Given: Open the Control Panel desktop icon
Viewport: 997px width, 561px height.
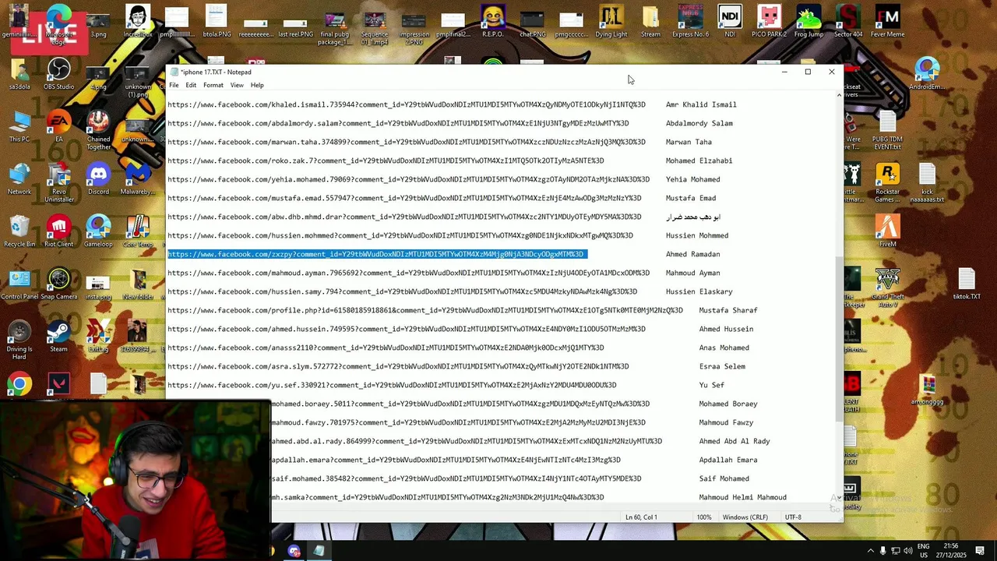Looking at the screenshot, I should pos(19,284).
